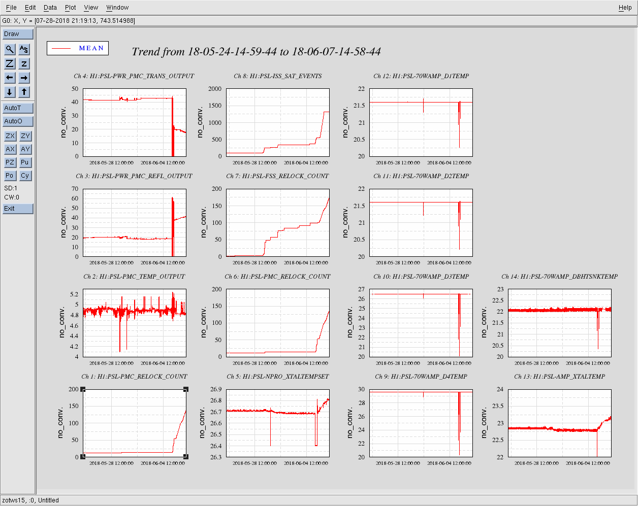638x506 pixels.
Task: Select the magnifier zoom tool
Action: pyautogui.click(x=10, y=49)
